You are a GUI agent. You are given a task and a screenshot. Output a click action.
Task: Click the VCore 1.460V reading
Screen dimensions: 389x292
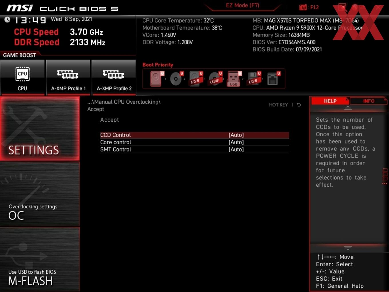(159, 35)
